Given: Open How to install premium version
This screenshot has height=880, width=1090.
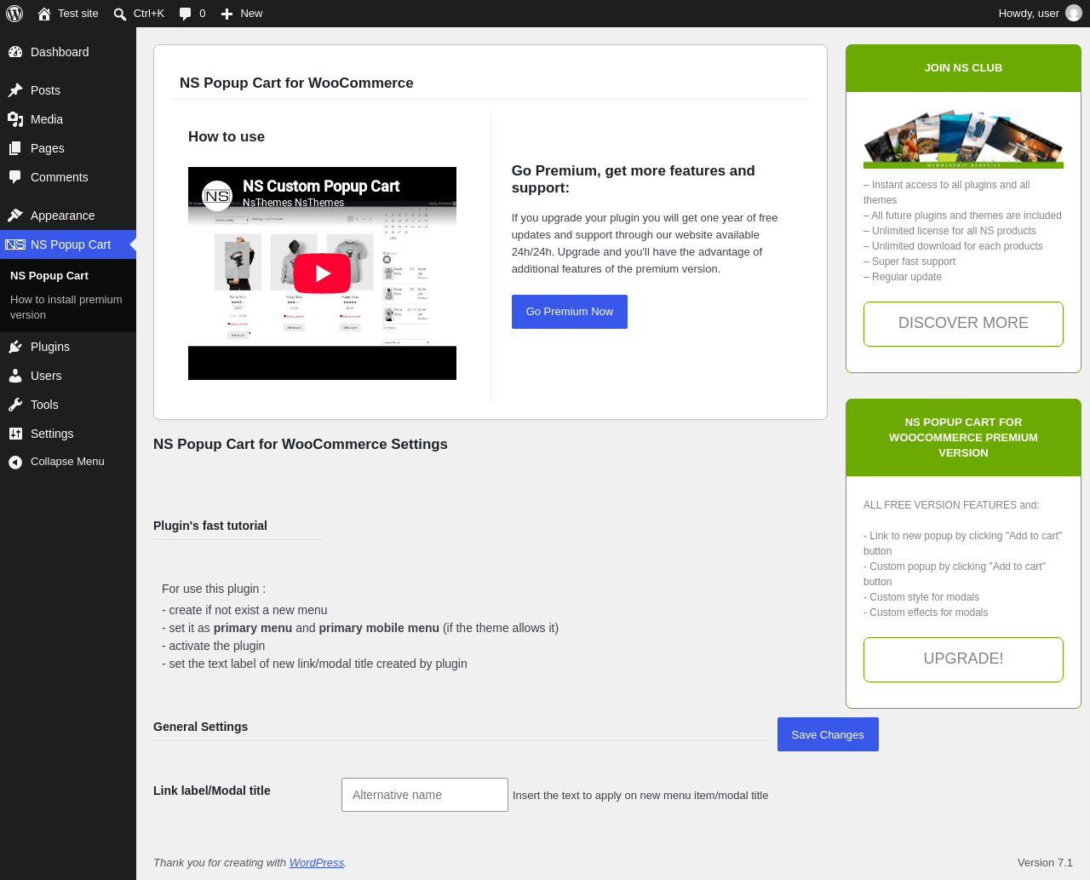Looking at the screenshot, I should click(66, 308).
